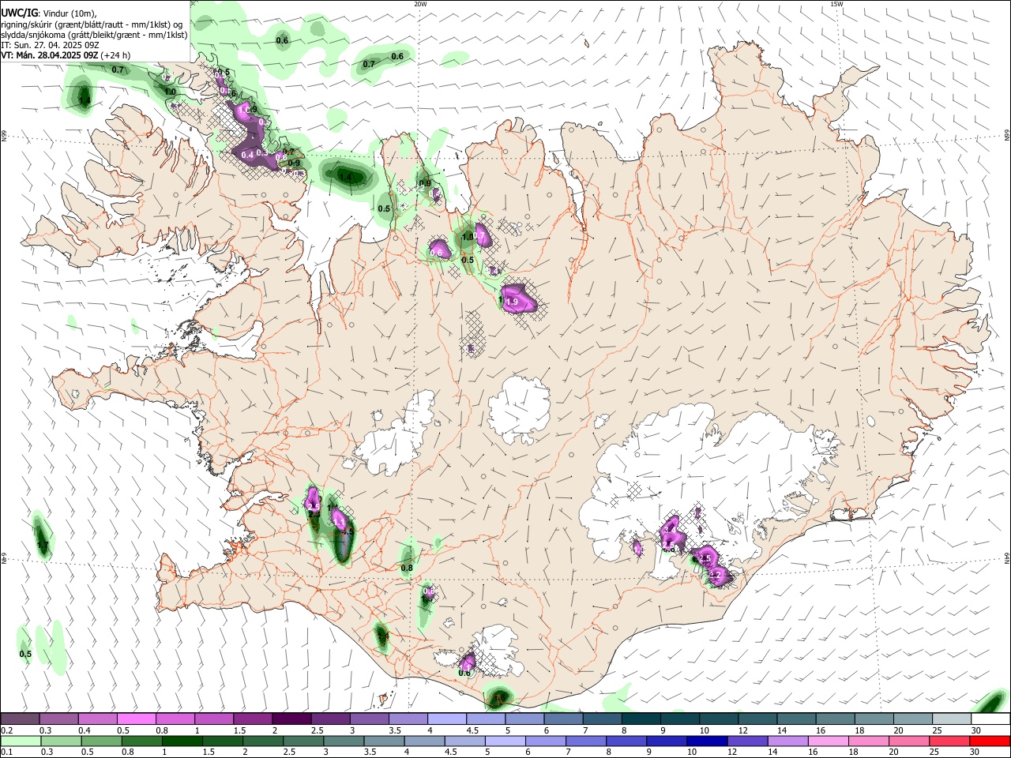Viewport: 1011px width, 758px height.
Task: Click the 'UWC/IG: Vindur (10m)' title text
Action: point(48,13)
